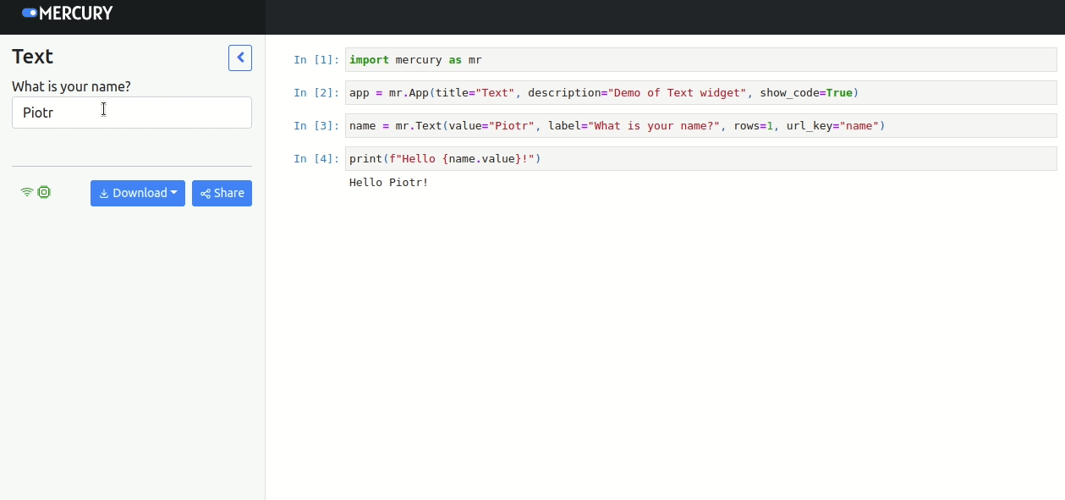Viewport: 1065px width, 500px height.
Task: Collapse the sidebar with the chevron button
Action: [x=240, y=58]
